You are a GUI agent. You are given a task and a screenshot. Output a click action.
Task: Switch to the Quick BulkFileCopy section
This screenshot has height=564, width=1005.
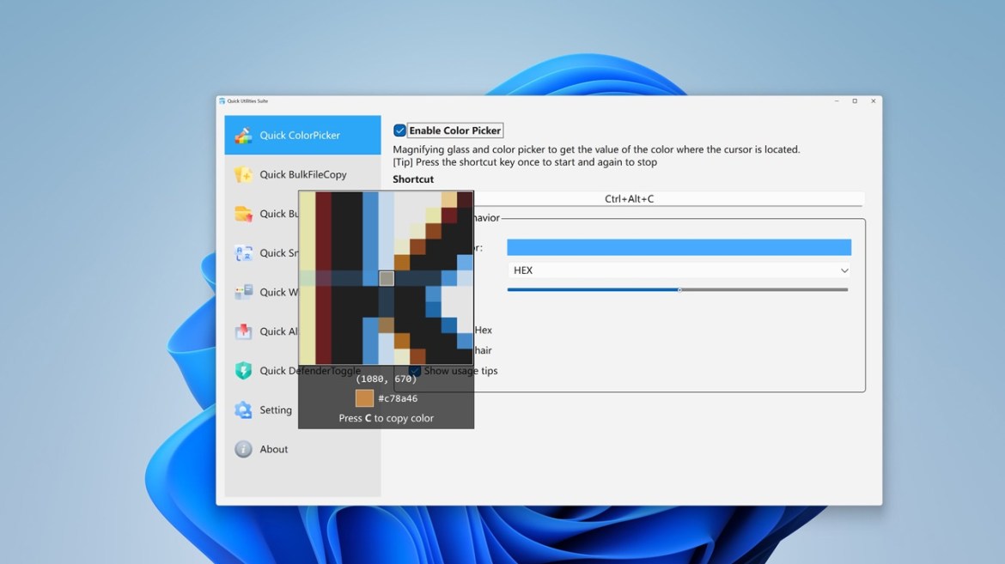coord(302,174)
